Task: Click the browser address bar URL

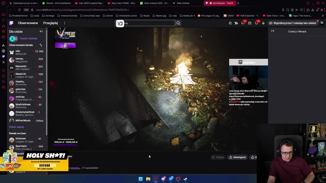Action: pyautogui.click(x=83, y=10)
